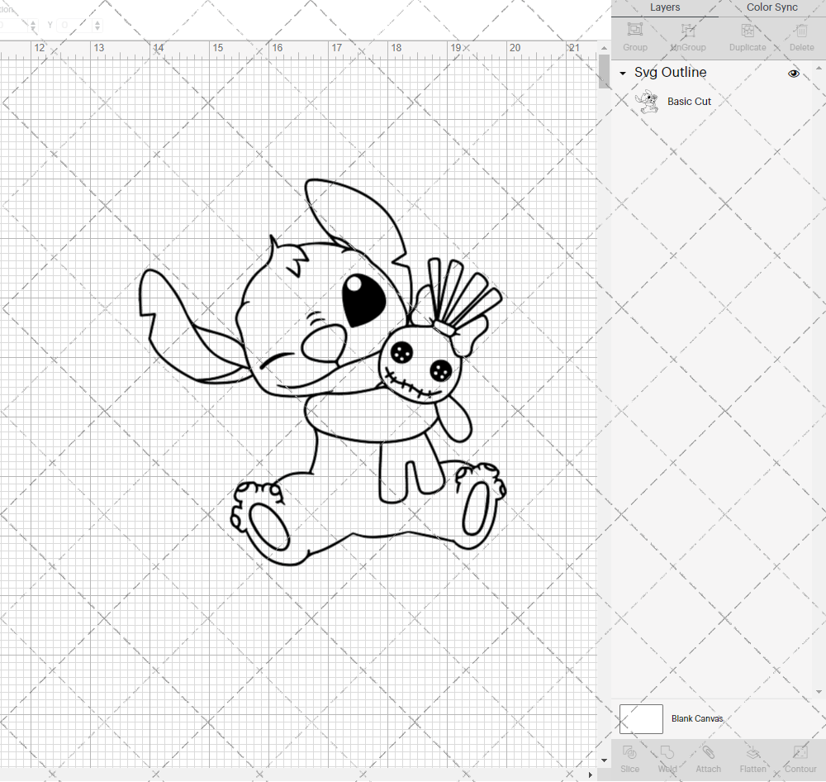Click the Layers panel scrollbar up arrow
826x782 pixels.
tap(818, 69)
